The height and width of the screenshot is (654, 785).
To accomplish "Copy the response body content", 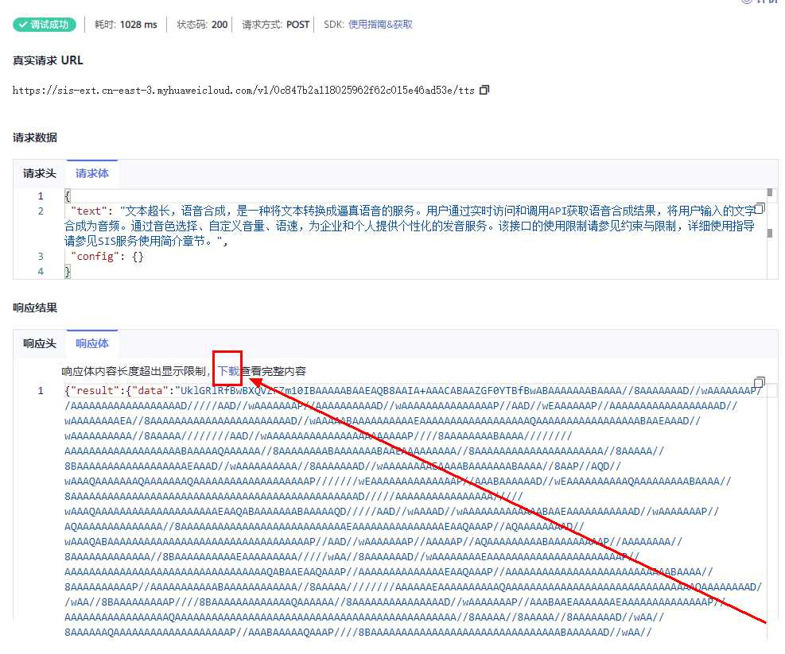I will pos(760,383).
